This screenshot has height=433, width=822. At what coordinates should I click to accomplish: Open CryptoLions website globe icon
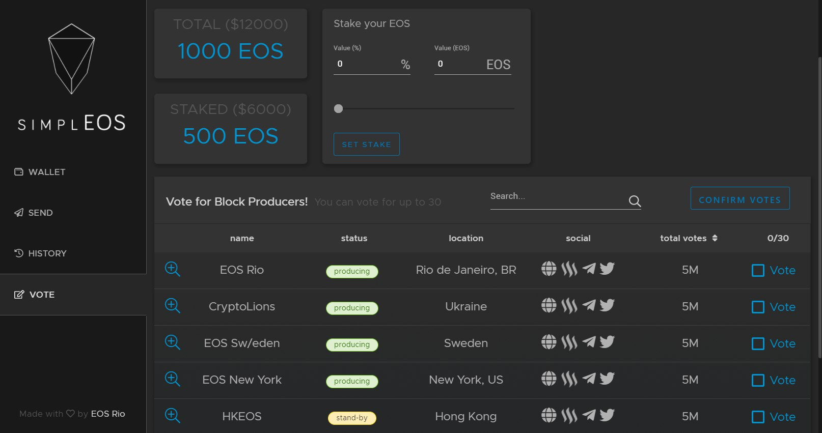(x=549, y=305)
